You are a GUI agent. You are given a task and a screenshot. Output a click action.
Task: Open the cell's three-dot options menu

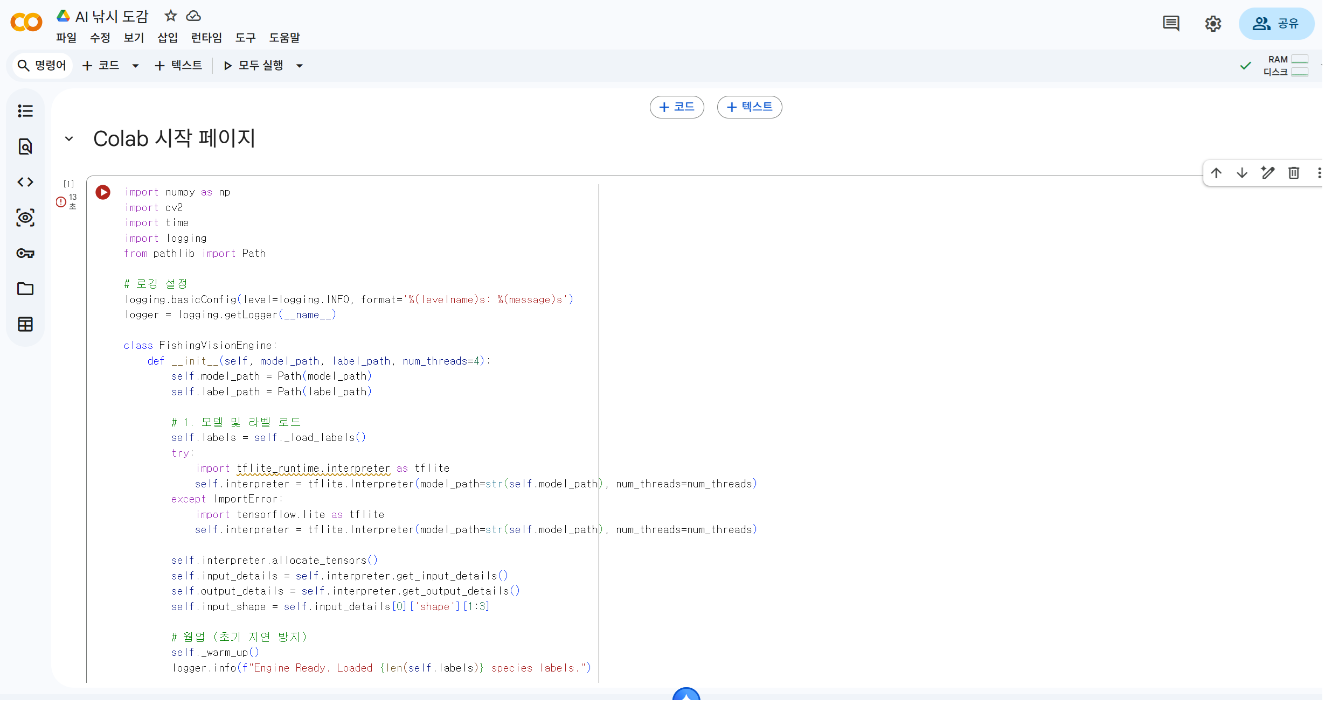point(1320,173)
